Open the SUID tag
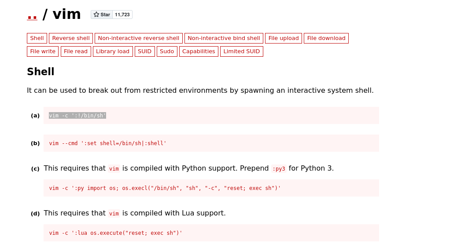The height and width of the screenshot is (248, 457). click(144, 51)
